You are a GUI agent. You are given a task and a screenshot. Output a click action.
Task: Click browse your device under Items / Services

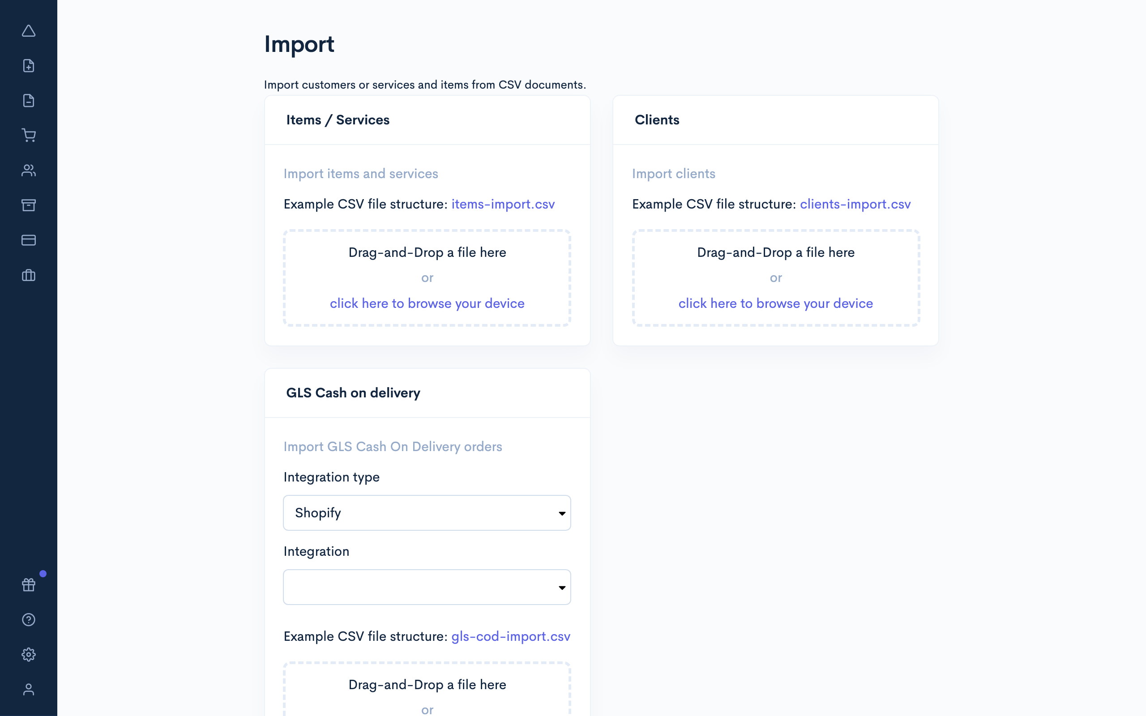(x=427, y=303)
